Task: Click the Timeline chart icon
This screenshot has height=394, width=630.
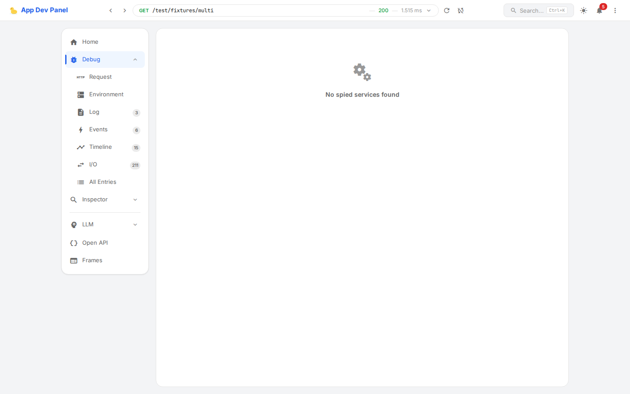Action: click(x=80, y=147)
